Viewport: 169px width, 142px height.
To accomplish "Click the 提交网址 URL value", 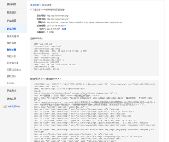I will (58, 16).
